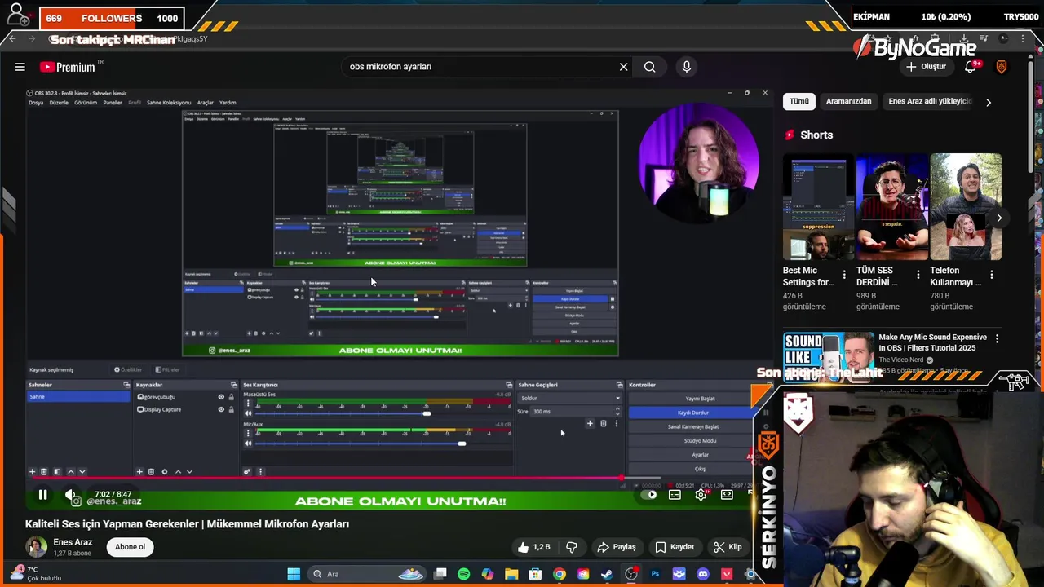Image resolution: width=1044 pixels, height=587 pixels.
Task: Open options for 'Best Mic Settings' Short
Action: point(844,275)
